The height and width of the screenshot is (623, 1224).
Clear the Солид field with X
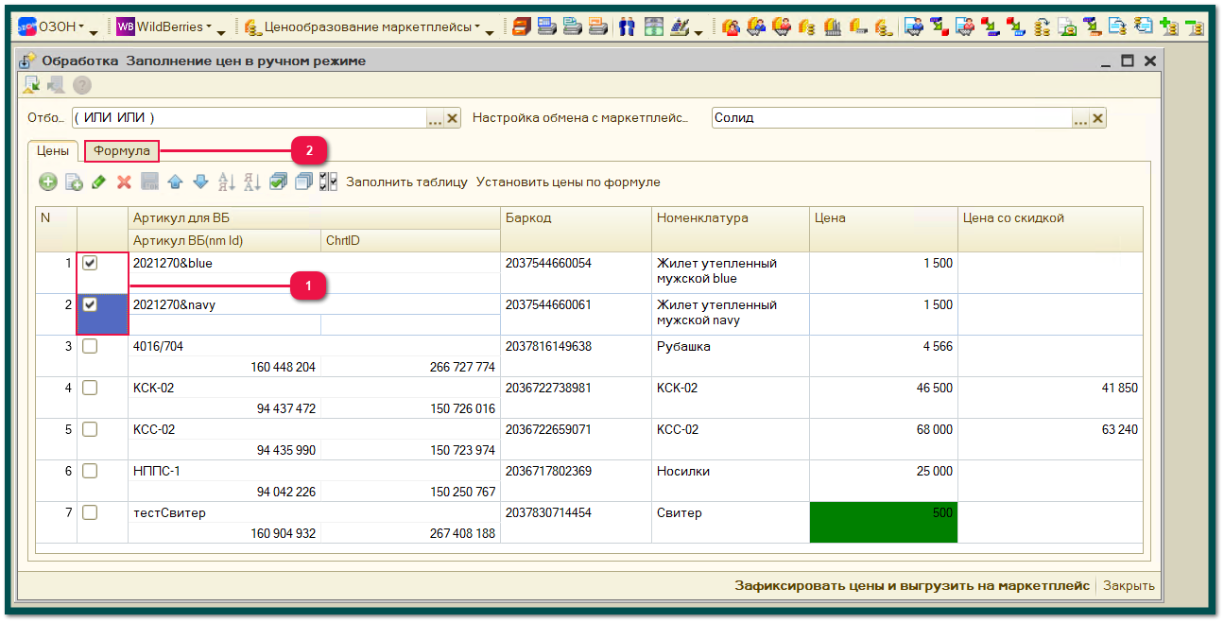[x=1097, y=118]
